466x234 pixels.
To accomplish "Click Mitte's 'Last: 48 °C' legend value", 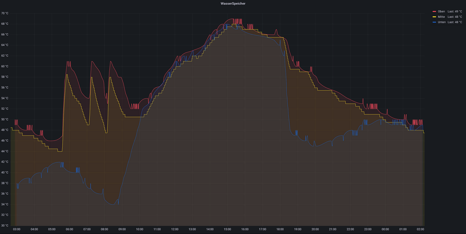I will [x=455, y=17].
